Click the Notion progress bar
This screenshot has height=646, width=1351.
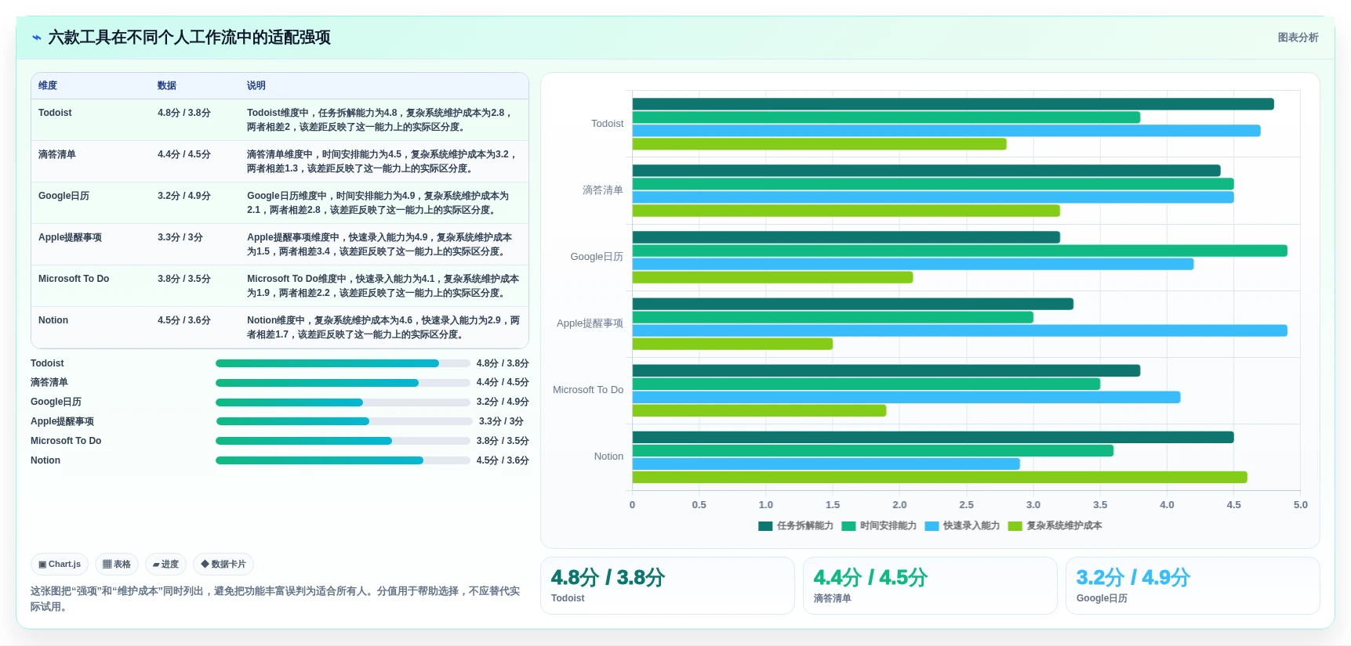coord(343,460)
